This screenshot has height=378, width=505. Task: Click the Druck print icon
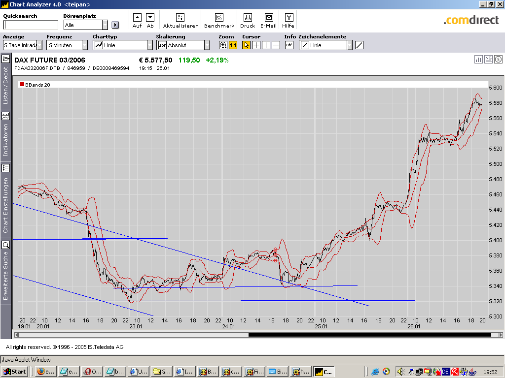[x=248, y=18]
